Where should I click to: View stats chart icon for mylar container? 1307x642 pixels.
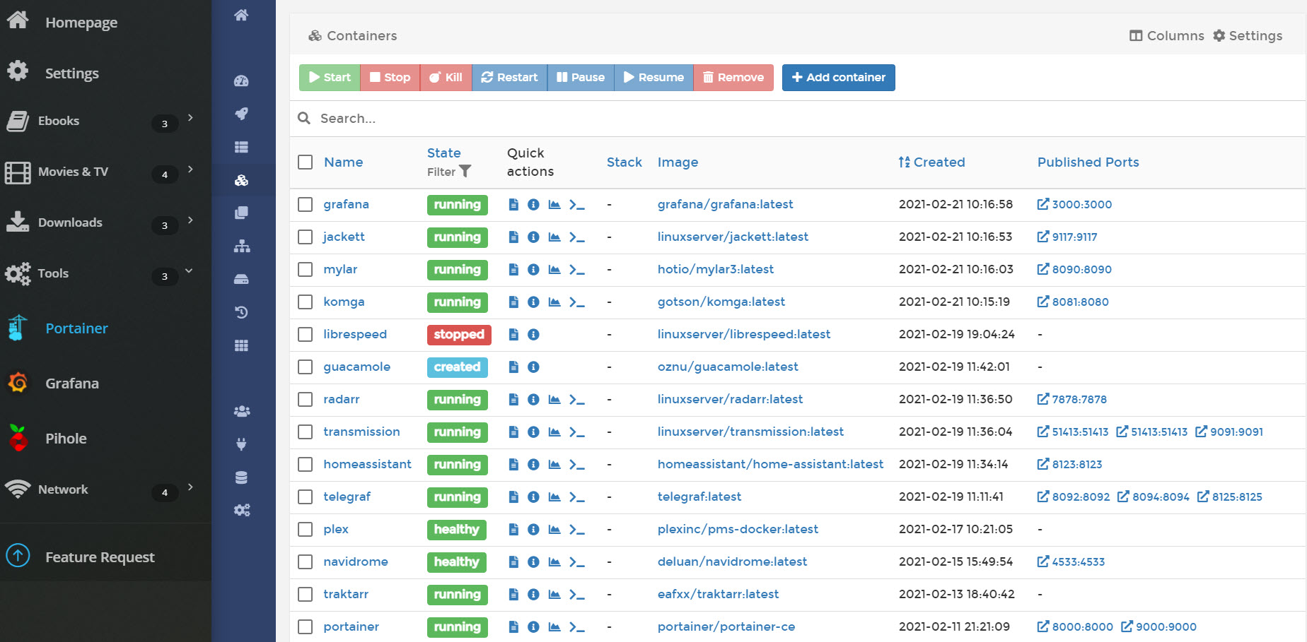point(554,270)
